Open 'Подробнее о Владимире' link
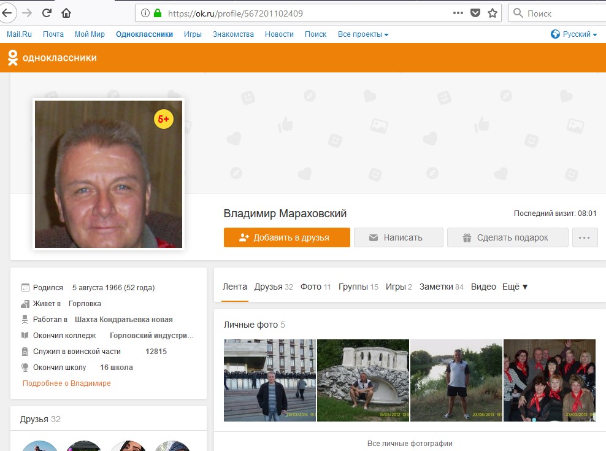606x451 pixels. click(67, 383)
